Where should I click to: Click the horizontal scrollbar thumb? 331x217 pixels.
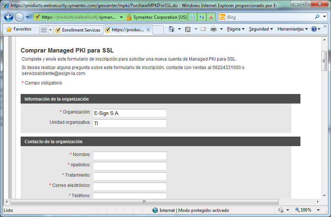[x=144, y=202]
